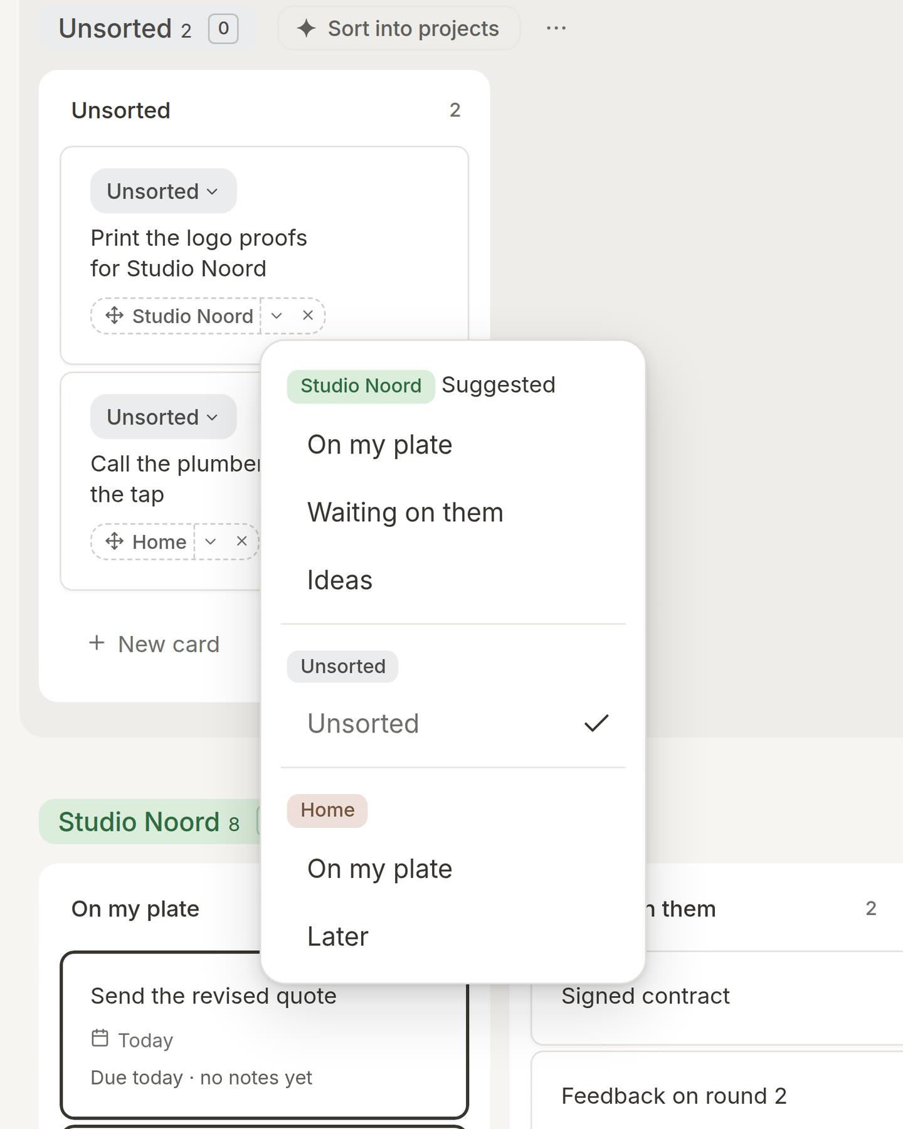The width and height of the screenshot is (903, 1129).
Task: Choose On my plate under Studio Noord
Action: [453, 445]
